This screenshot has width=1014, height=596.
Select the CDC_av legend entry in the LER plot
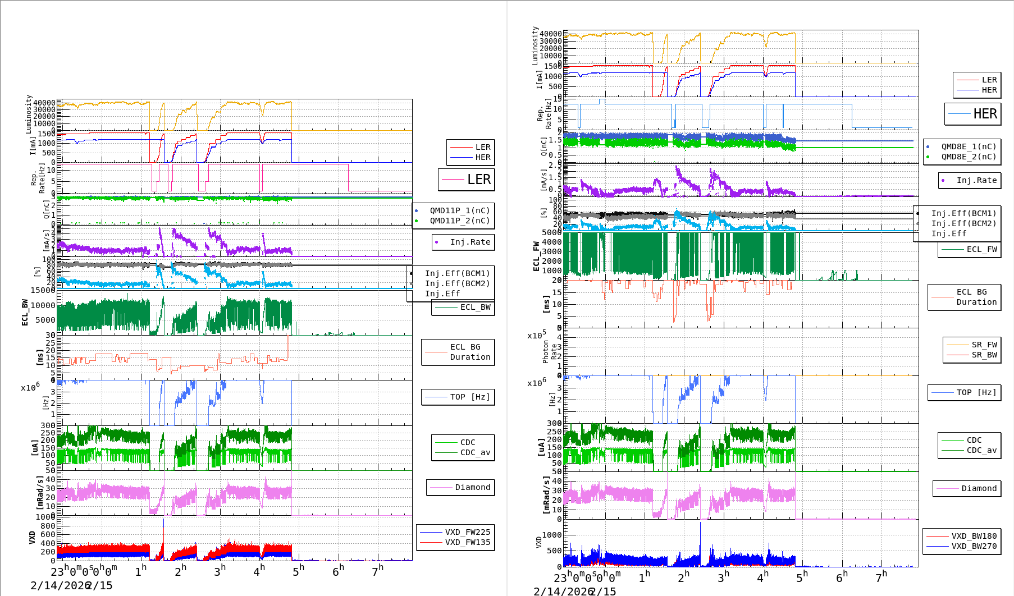(x=475, y=452)
